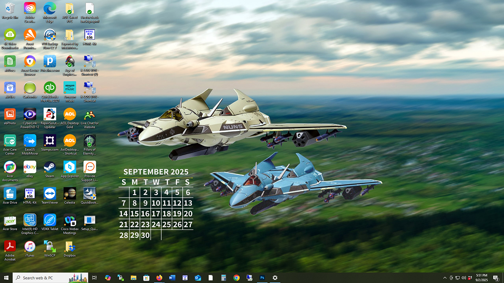Viewport: 504px width, 283px height.
Task: Open File Explorer from the taskbar
Action: (134, 278)
